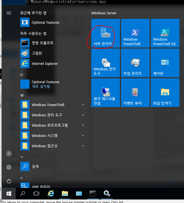This screenshot has width=184, height=203.
Task: Click the ㅅ section header
Action: pyautogui.click(x=21, y=178)
